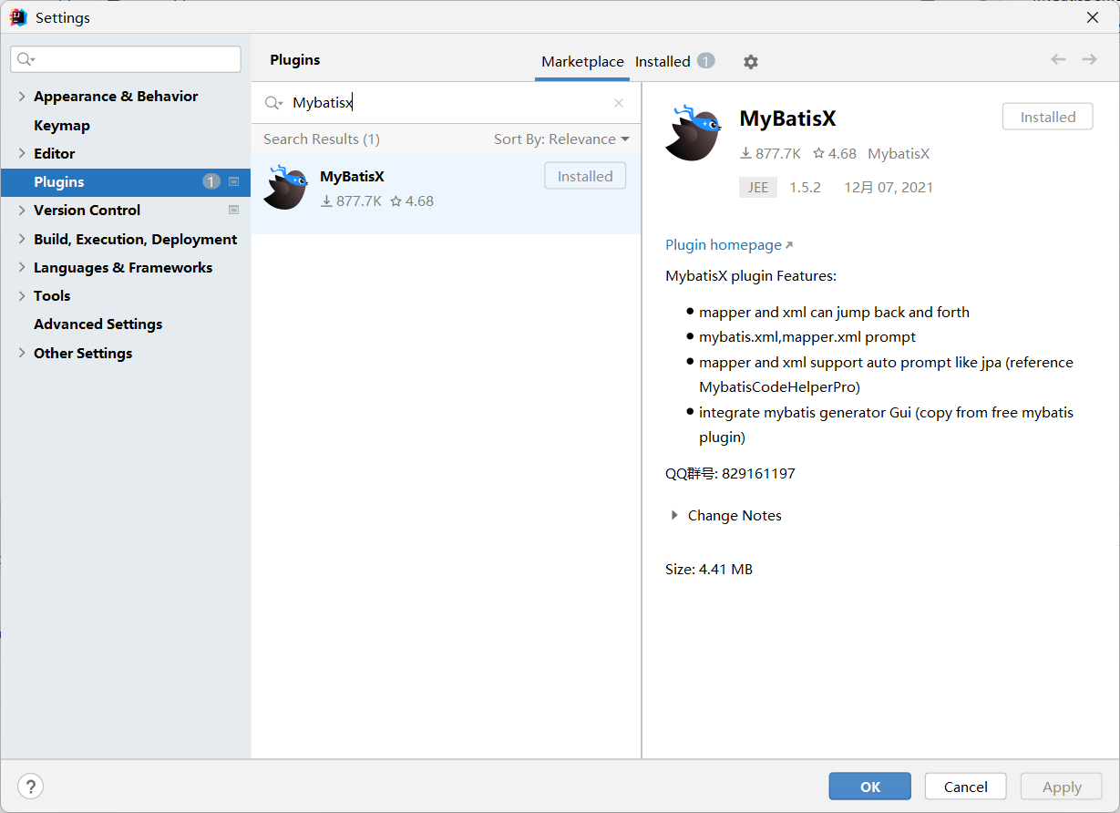The image size is (1120, 813).
Task: Switch to the Marketplace tab
Action: click(582, 62)
